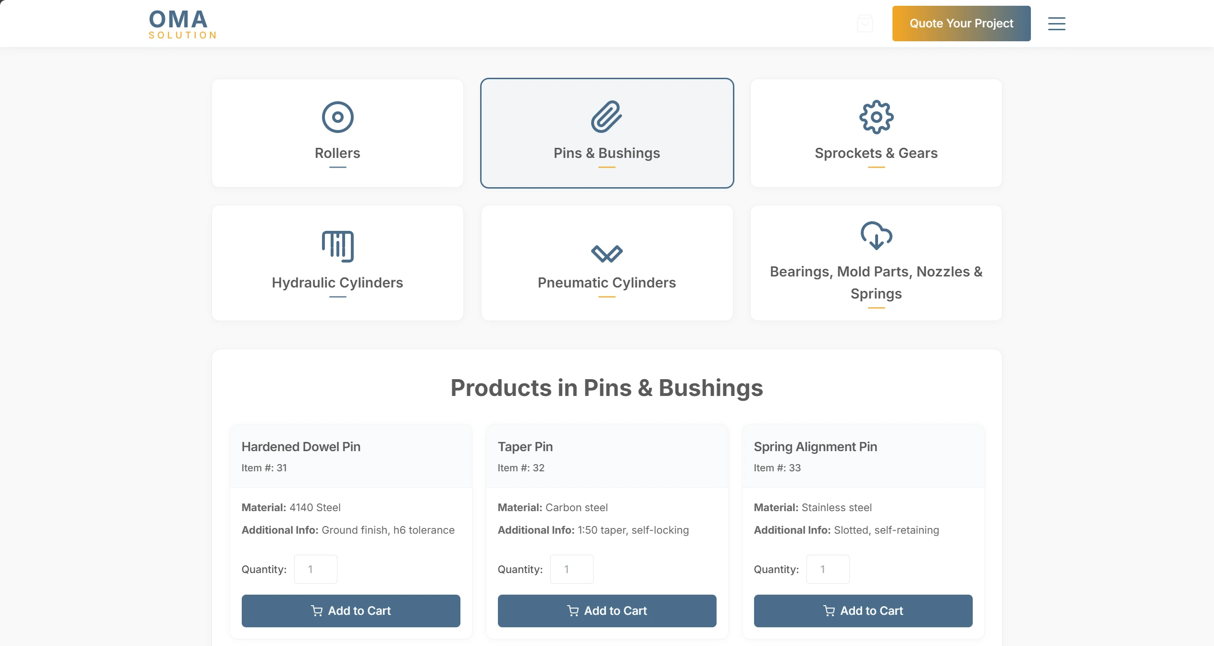Screen dimensions: 1214x646
Task: Add Hardened Dowel Pin to cart
Action: tap(351, 610)
